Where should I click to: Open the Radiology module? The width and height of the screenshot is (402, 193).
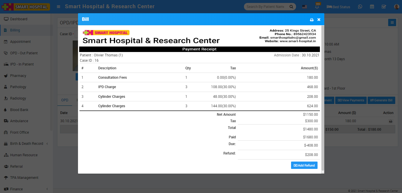coord(18,98)
